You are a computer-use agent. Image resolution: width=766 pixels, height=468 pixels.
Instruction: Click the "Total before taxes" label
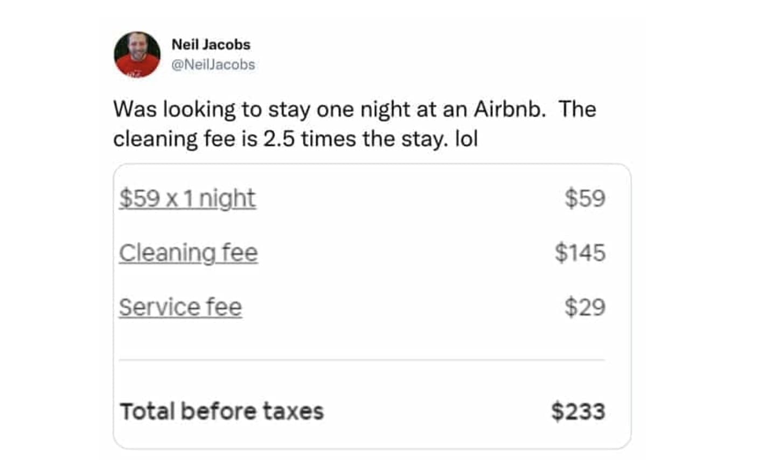221,412
